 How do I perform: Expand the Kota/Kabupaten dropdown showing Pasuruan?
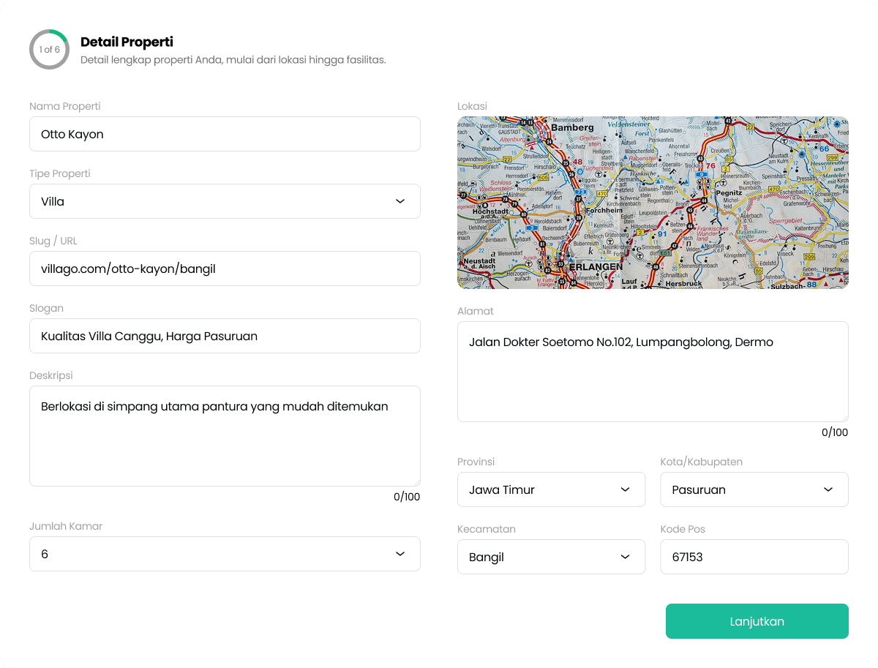coord(754,489)
